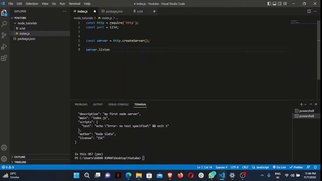Open the Accounts menu icon
This screenshot has width=322, height=181.
tap(4, 147)
